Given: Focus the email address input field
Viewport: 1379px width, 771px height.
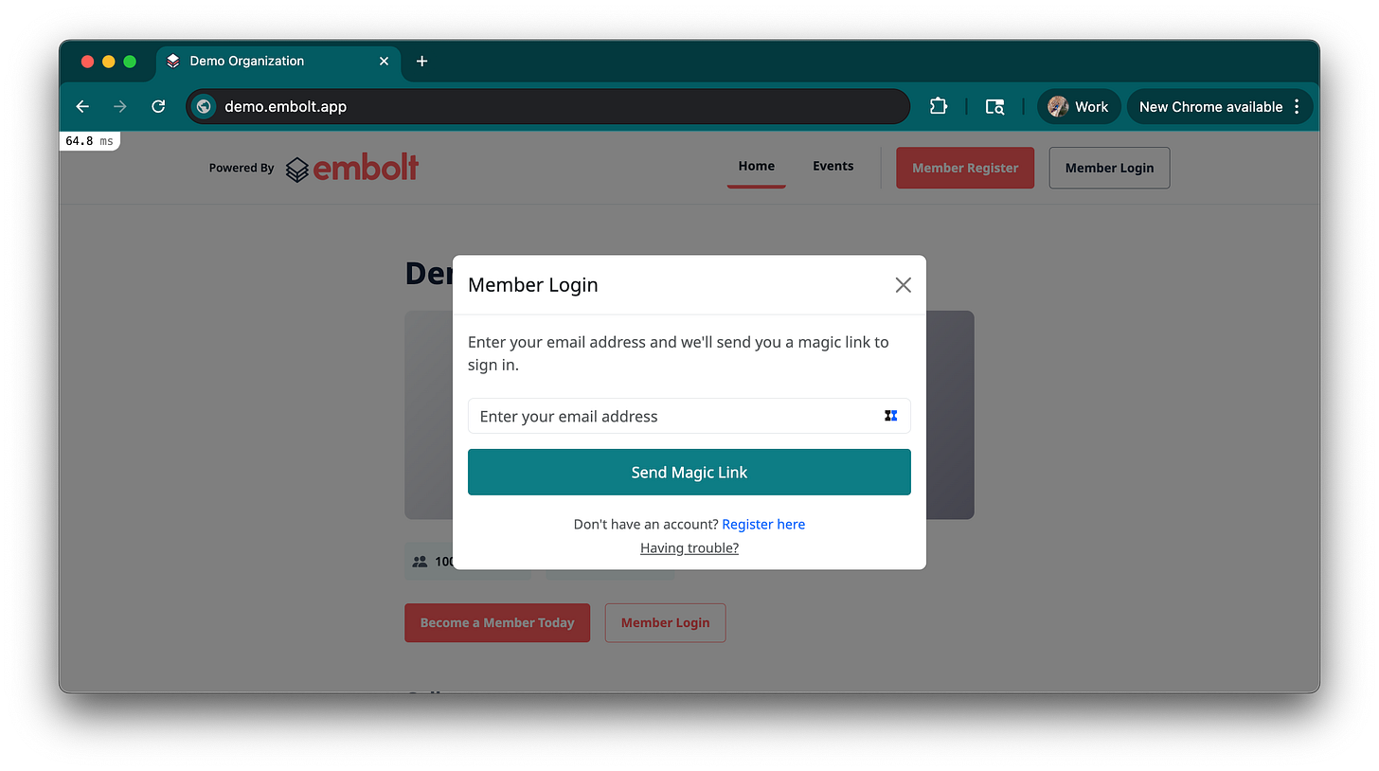Looking at the screenshot, I should click(689, 416).
